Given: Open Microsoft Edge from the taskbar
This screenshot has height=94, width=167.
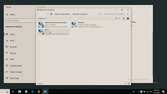Looking at the screenshot, I should (x=32, y=92).
